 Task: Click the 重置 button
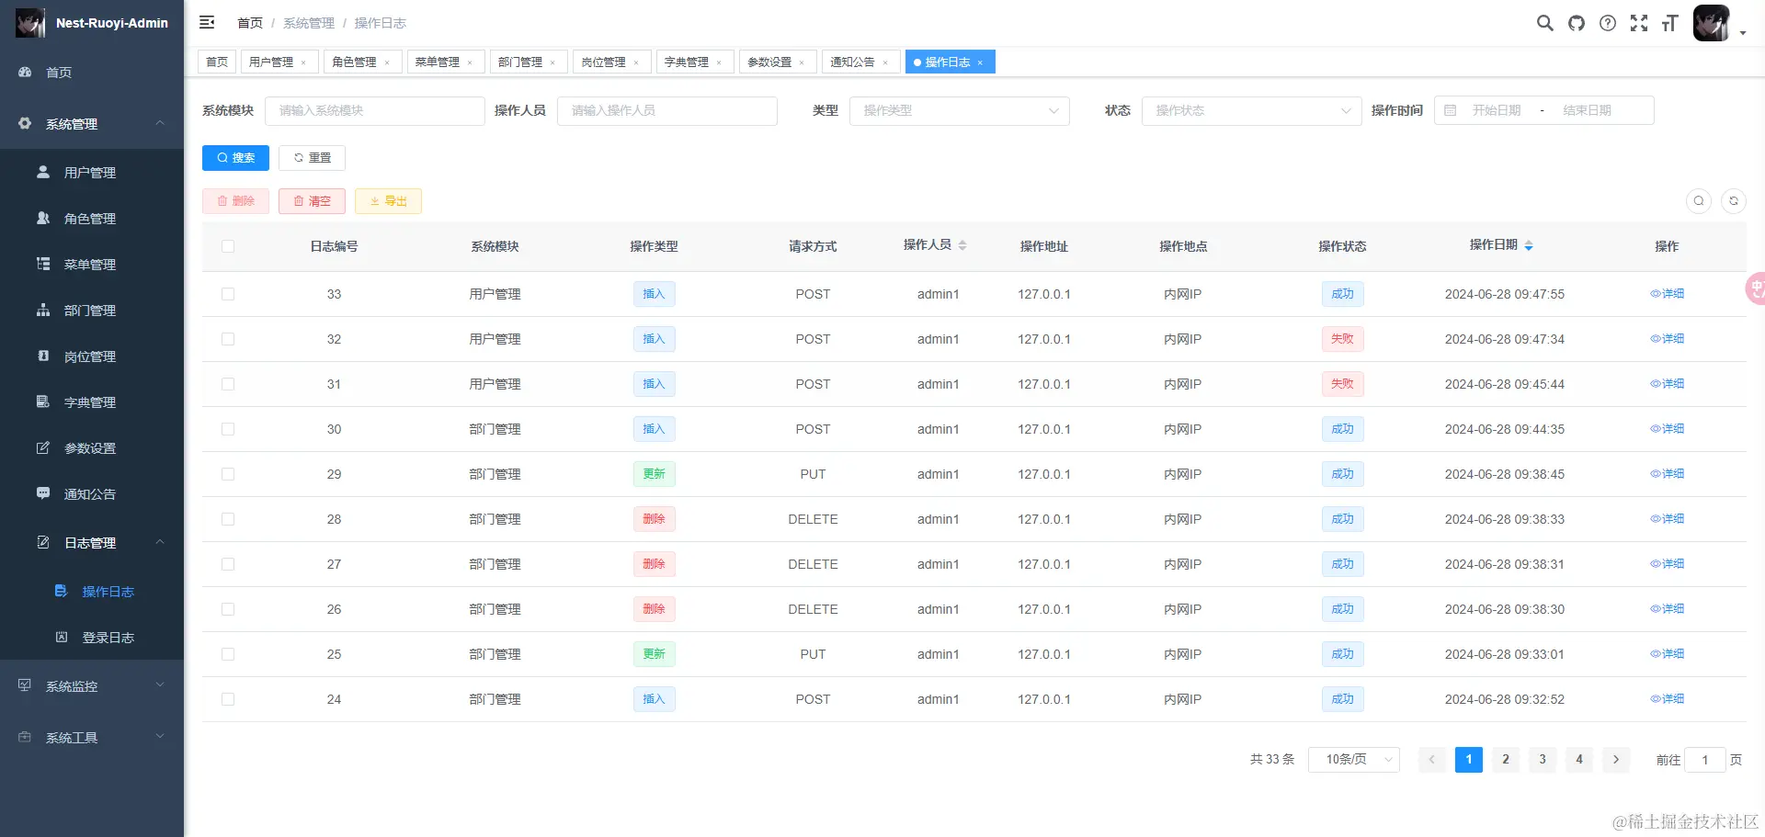click(312, 158)
